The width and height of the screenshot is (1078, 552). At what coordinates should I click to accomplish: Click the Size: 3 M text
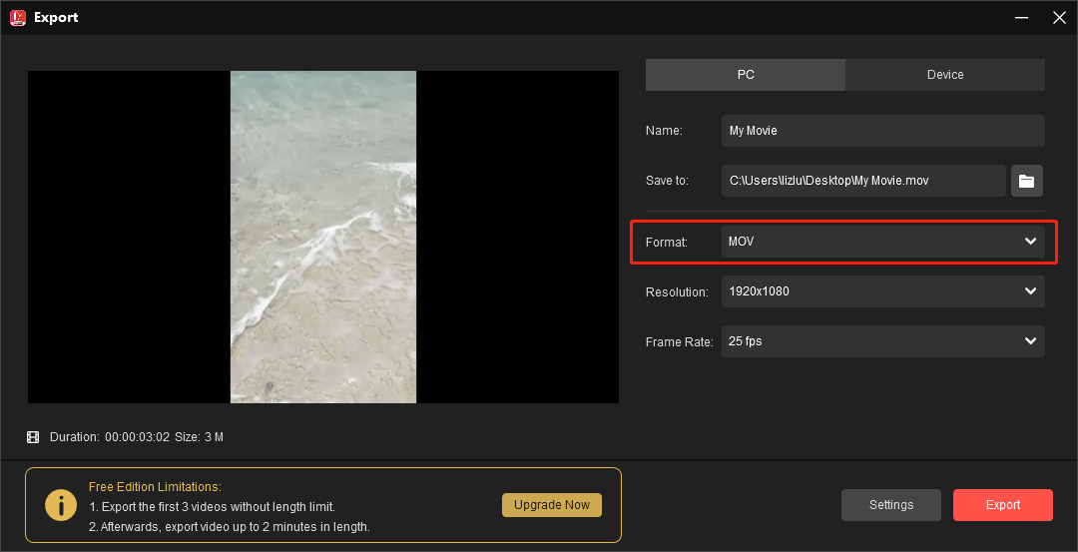pyautogui.click(x=199, y=437)
